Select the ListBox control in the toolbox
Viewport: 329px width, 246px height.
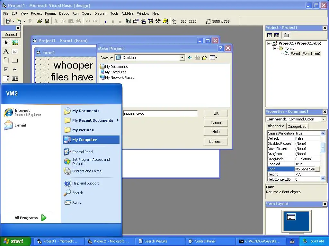point(15,78)
